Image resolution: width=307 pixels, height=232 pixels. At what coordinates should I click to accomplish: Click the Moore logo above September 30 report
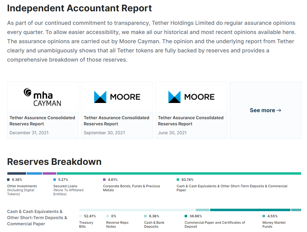[x=117, y=97]
